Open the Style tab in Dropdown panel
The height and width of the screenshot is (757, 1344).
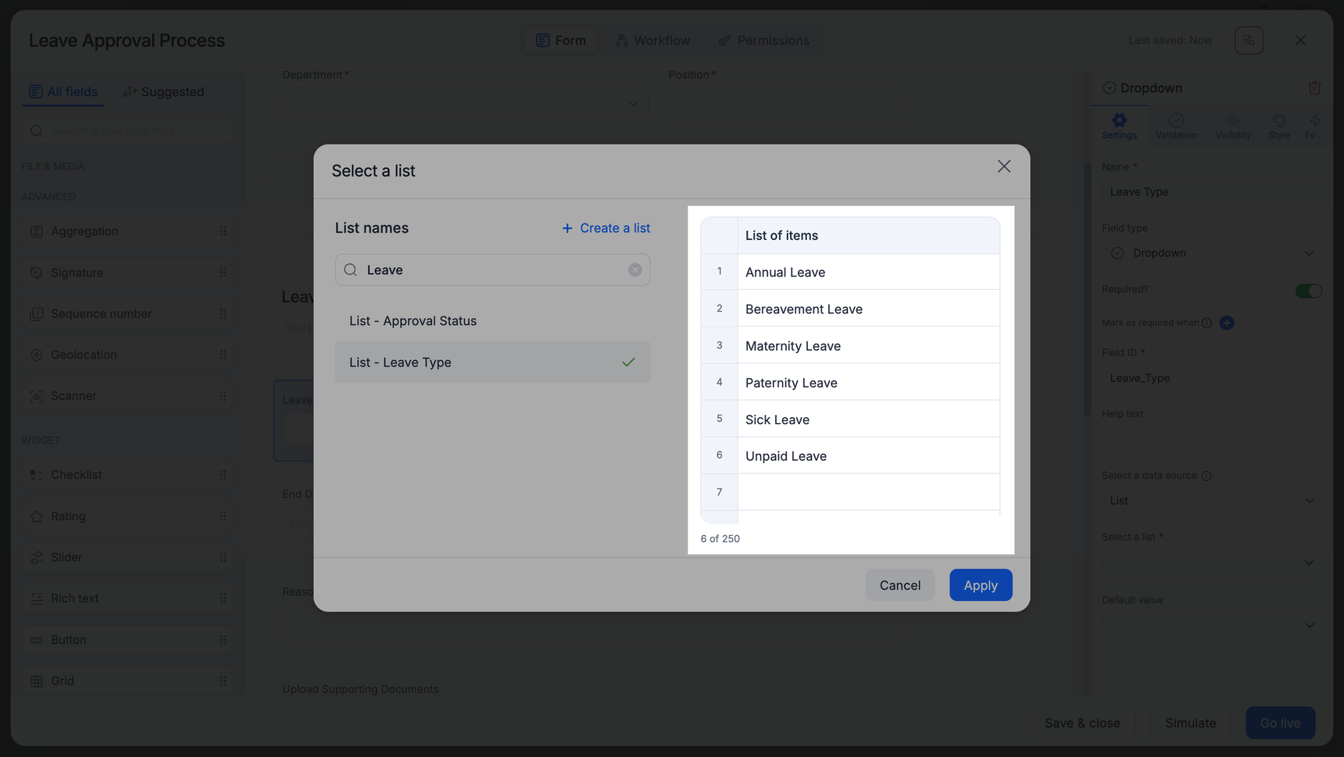[x=1279, y=126]
